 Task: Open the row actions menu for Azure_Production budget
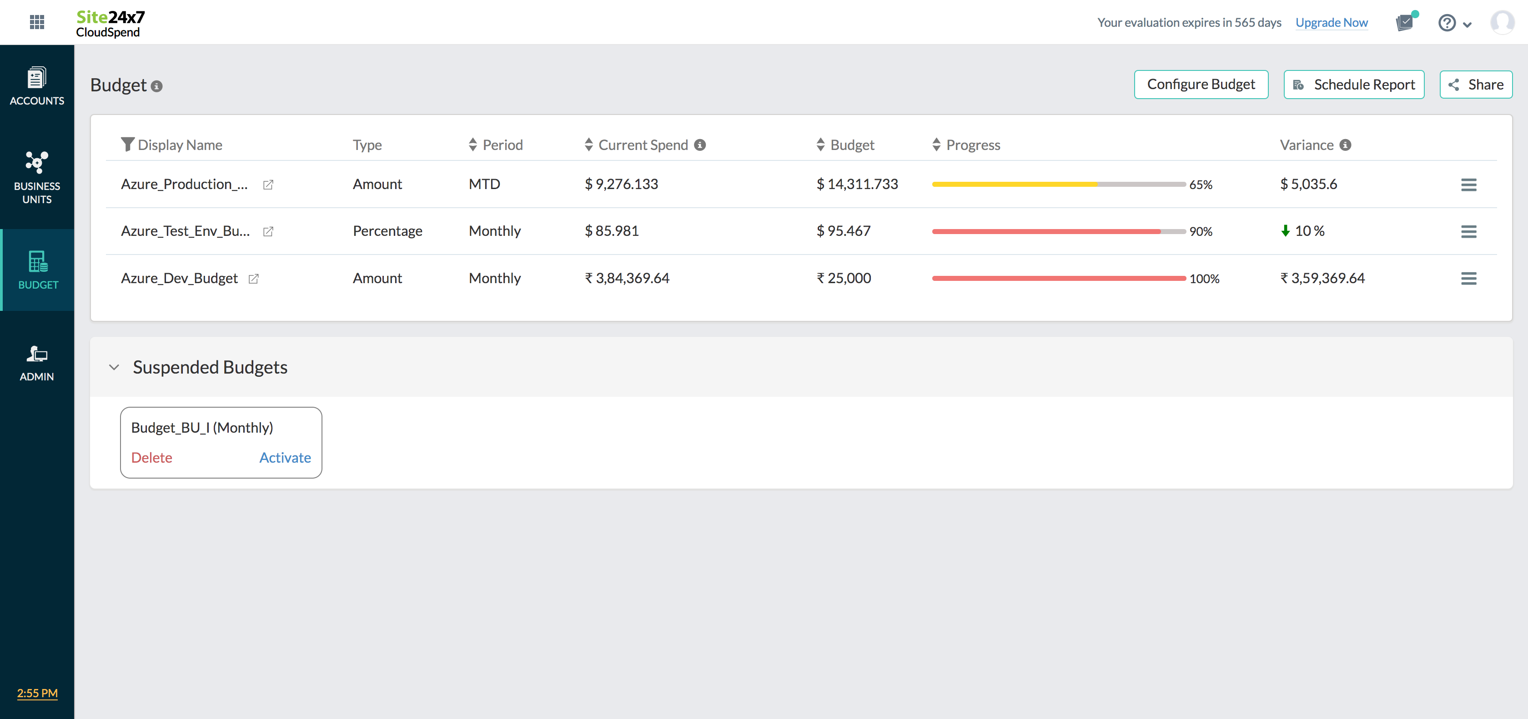(1469, 185)
